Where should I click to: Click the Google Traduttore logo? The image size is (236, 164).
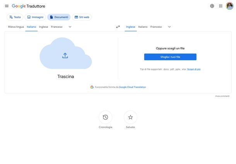pyautogui.click(x=29, y=6)
